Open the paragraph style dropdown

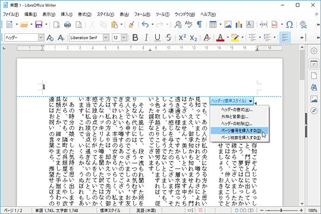coord(41,37)
